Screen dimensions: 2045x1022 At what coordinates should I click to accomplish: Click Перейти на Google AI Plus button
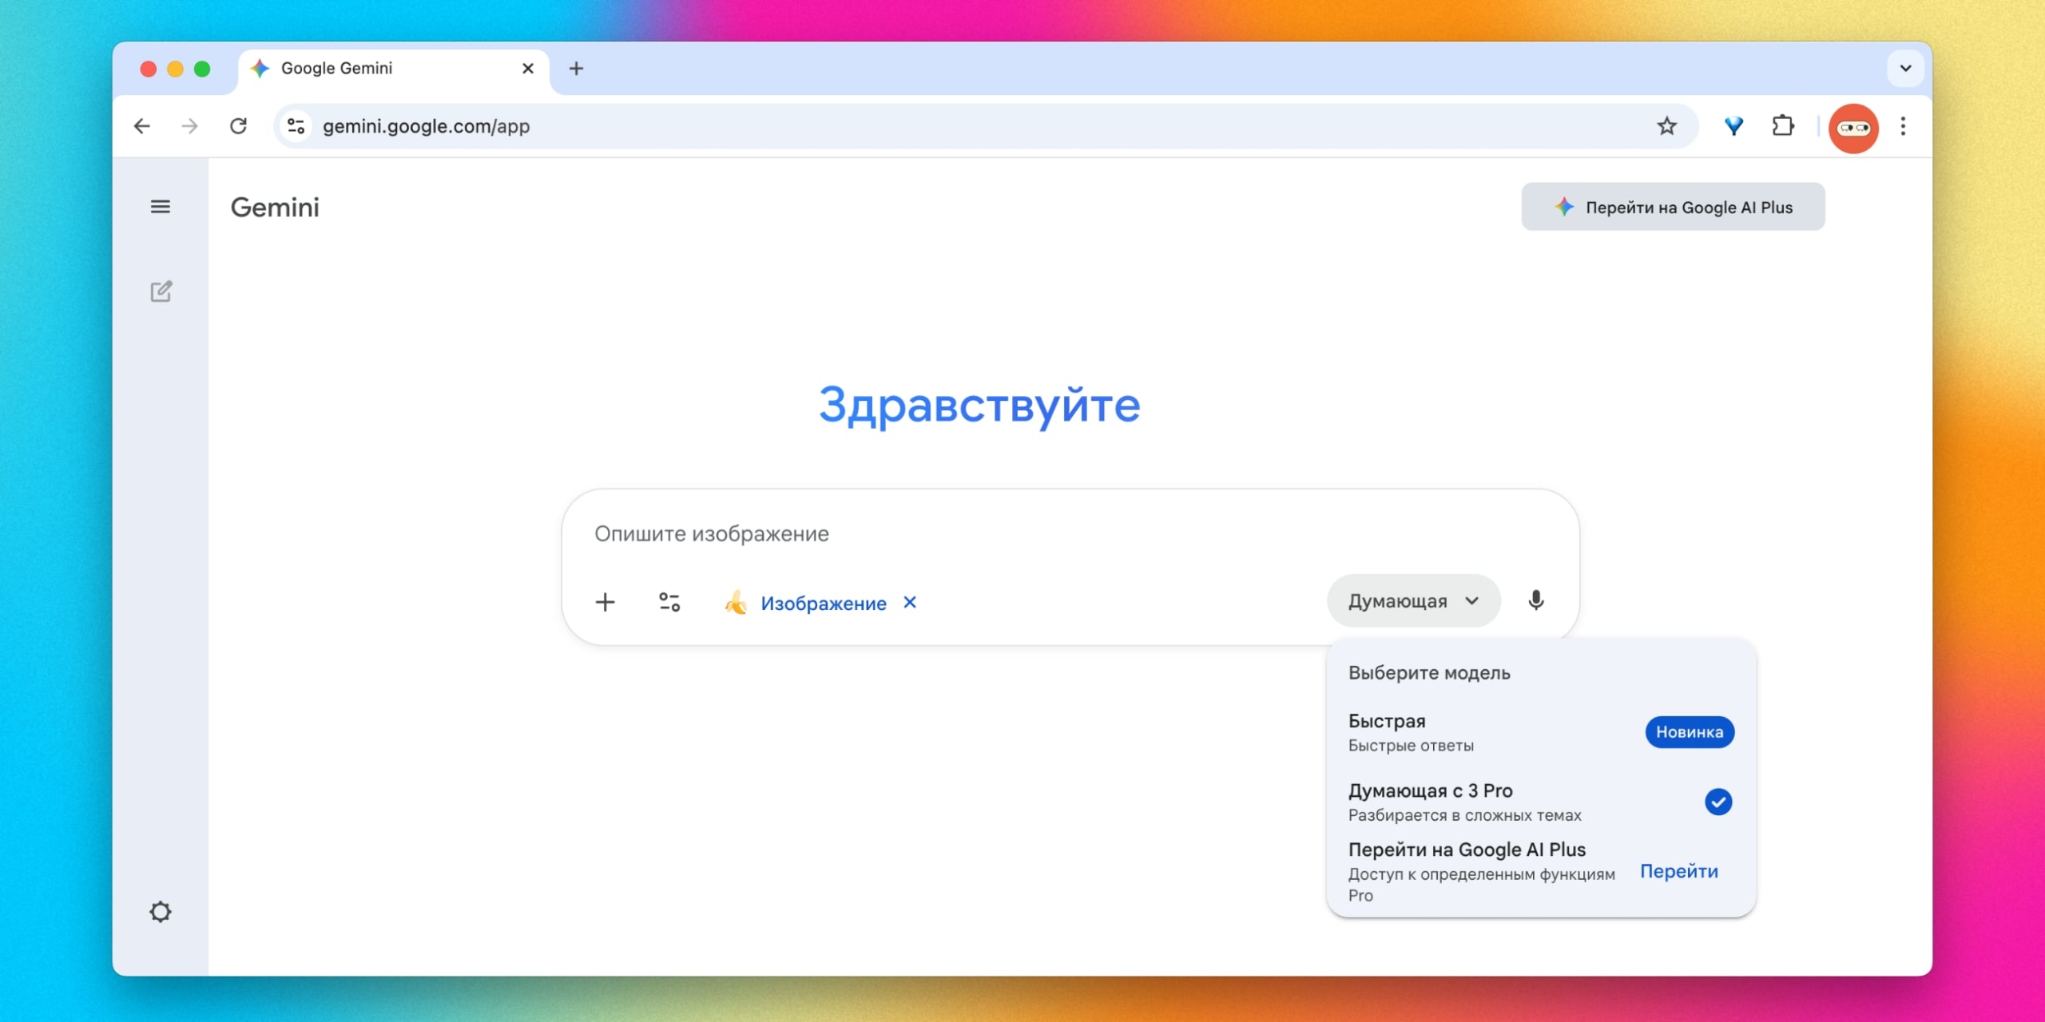tap(1672, 206)
